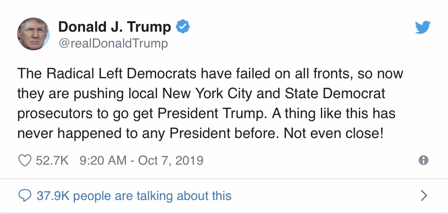Click the word "prosecutors" in tweet body
The height and width of the screenshot is (214, 448).
55,114
